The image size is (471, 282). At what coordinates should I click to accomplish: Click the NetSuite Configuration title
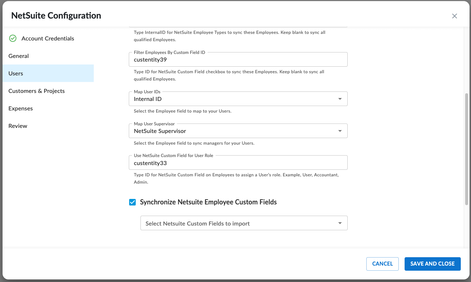click(x=56, y=16)
